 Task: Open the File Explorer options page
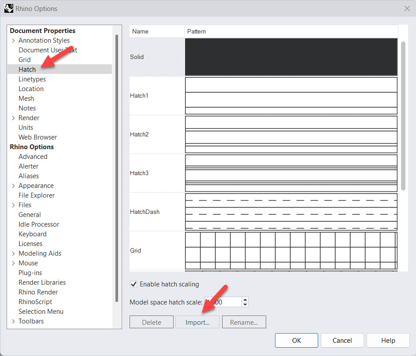37,195
